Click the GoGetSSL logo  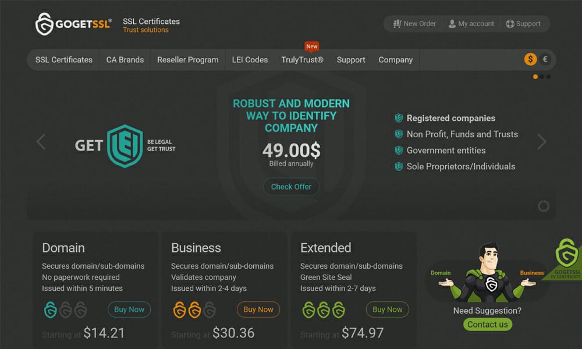point(73,24)
